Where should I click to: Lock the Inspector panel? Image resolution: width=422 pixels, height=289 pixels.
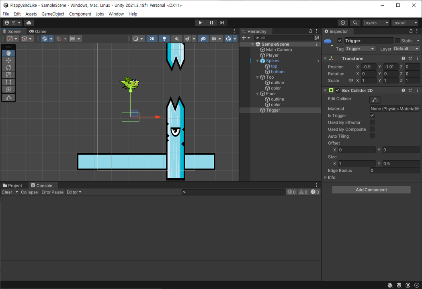pos(411,31)
